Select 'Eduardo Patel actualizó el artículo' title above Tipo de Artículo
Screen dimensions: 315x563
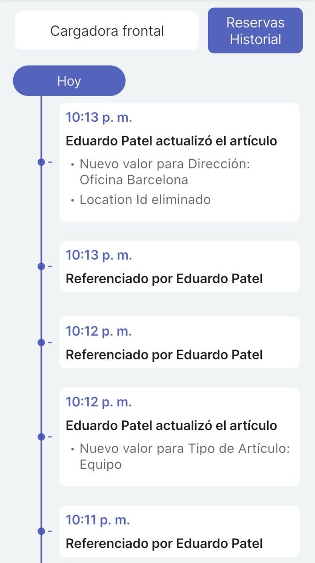(171, 425)
